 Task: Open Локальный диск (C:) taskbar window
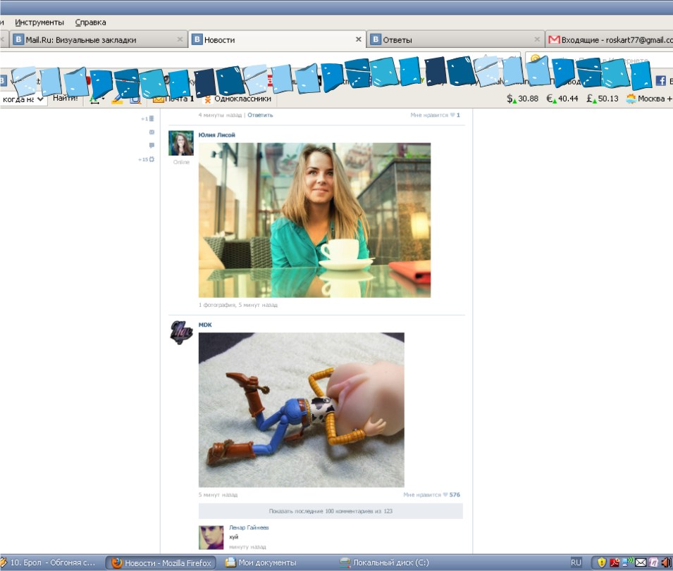pos(385,563)
